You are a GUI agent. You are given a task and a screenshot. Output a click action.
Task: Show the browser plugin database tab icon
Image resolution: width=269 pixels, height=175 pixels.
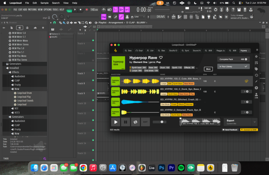[20, 28]
